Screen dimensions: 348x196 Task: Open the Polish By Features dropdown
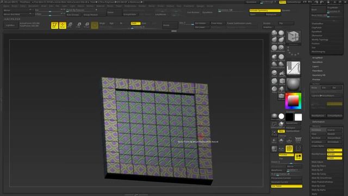pyautogui.click(x=82, y=10)
